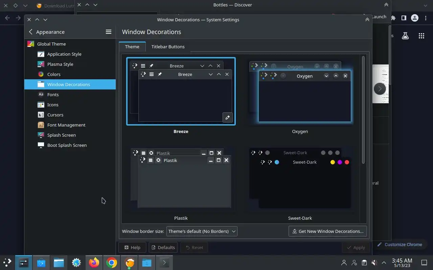Screen dimensions: 433x270
Task: Show hidden system tray icons arrow
Action: (384, 263)
